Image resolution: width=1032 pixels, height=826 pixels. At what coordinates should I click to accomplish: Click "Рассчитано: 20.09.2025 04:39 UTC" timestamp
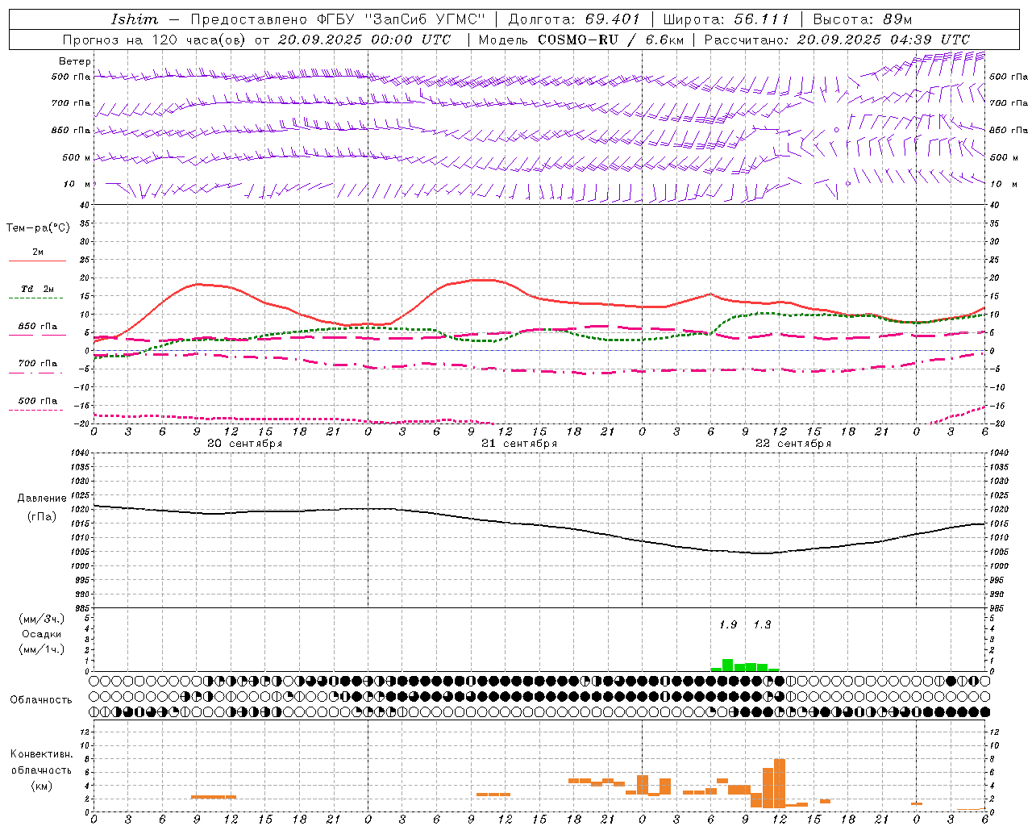pyautogui.click(x=837, y=40)
